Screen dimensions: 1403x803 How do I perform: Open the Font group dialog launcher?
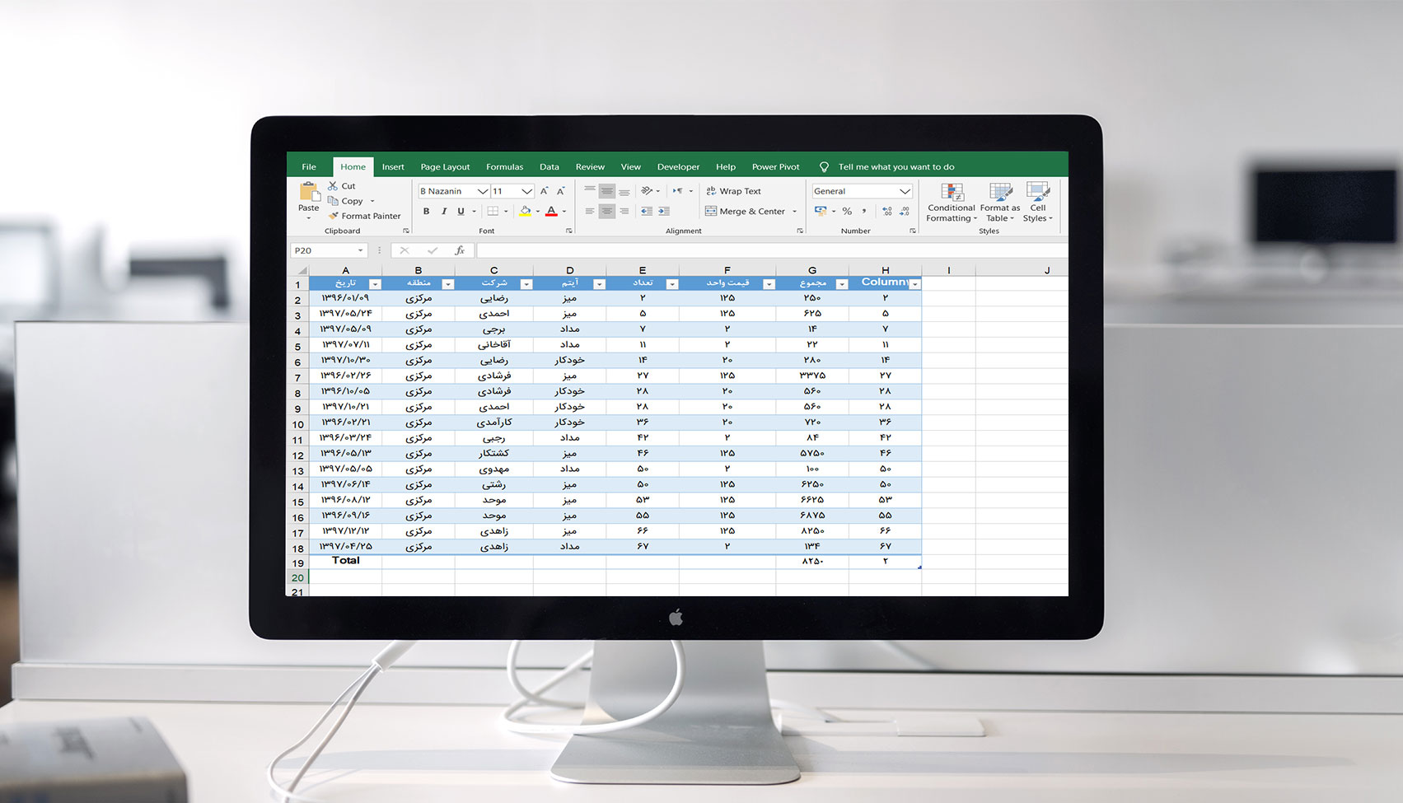pos(569,231)
